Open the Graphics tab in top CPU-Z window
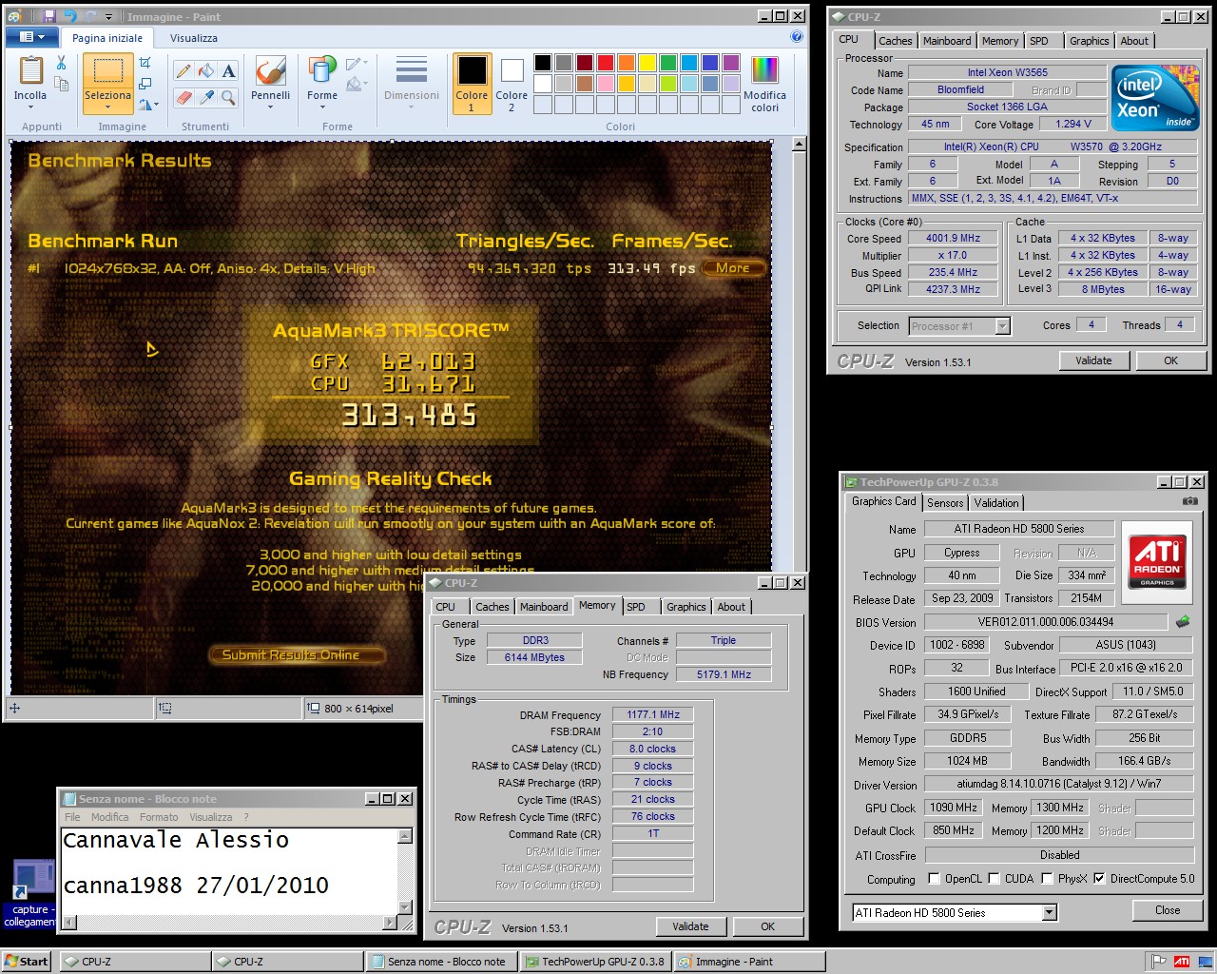The width and height of the screenshot is (1217, 974). click(1089, 41)
